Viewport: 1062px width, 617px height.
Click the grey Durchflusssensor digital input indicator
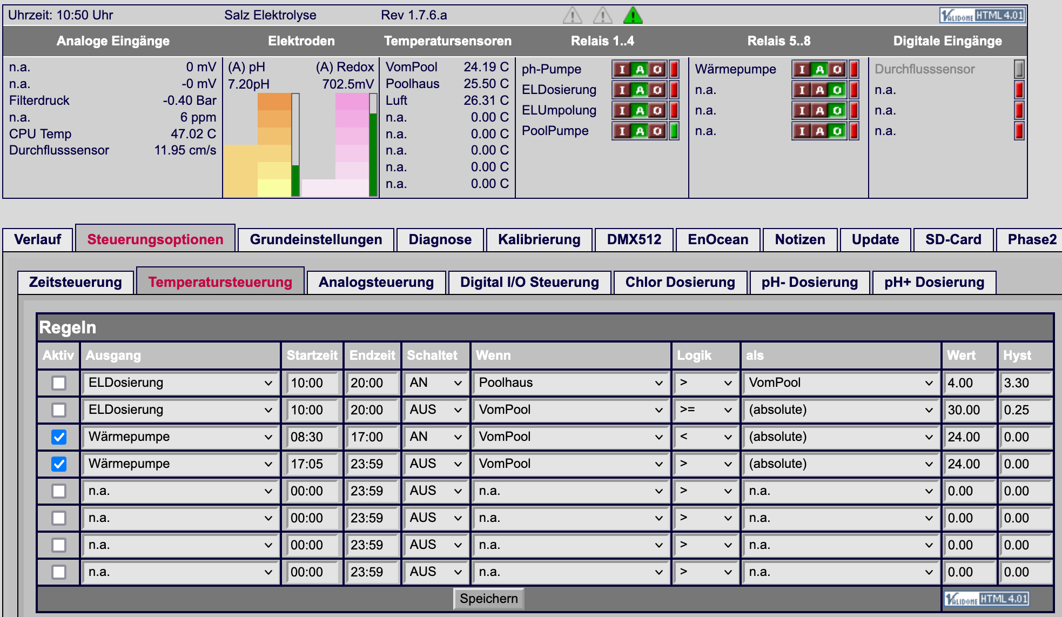[1019, 69]
